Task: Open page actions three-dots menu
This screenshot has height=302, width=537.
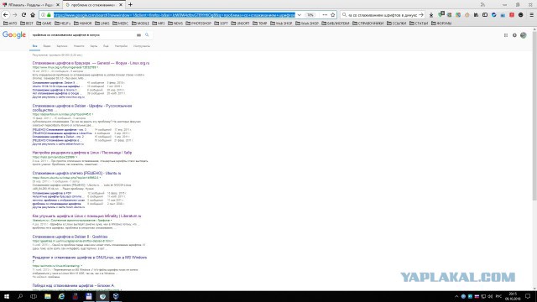Action: 325,15
